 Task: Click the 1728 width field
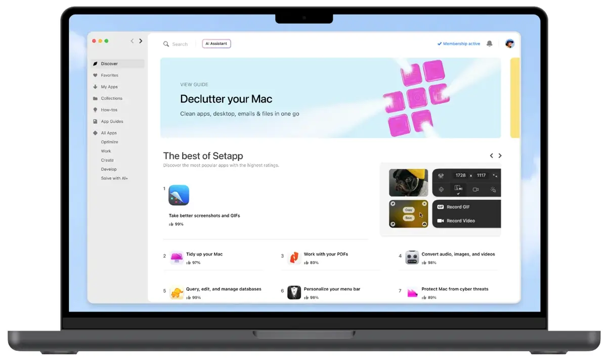[460, 175]
